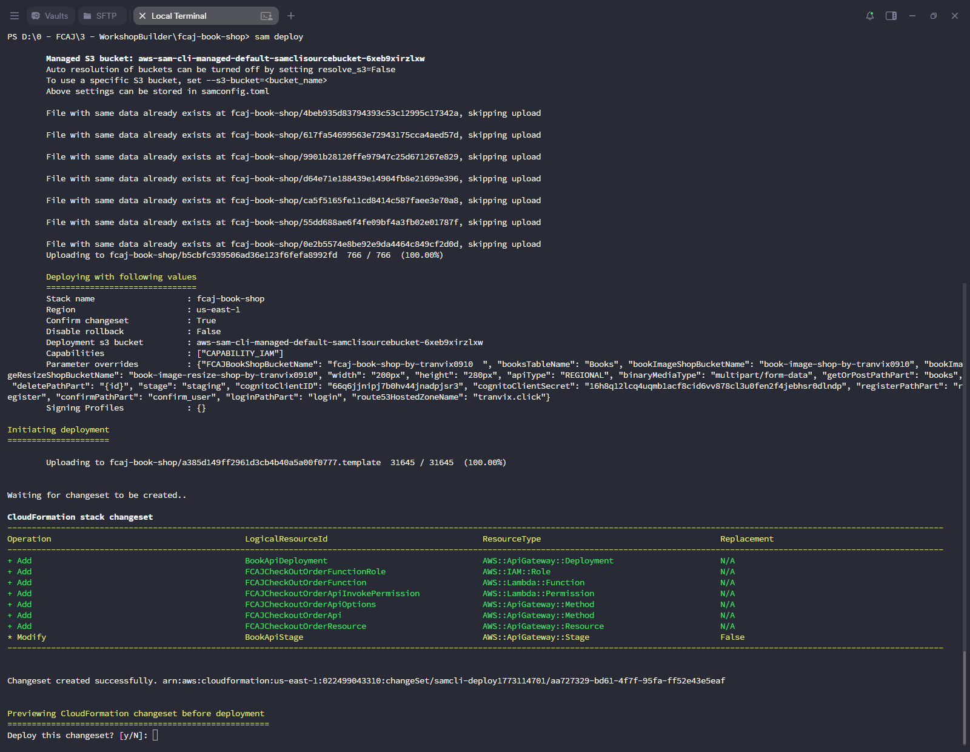
Task: Click upload line with hash d64e71e188439e14904fb8e21699e396
Action: pyautogui.click(x=293, y=179)
